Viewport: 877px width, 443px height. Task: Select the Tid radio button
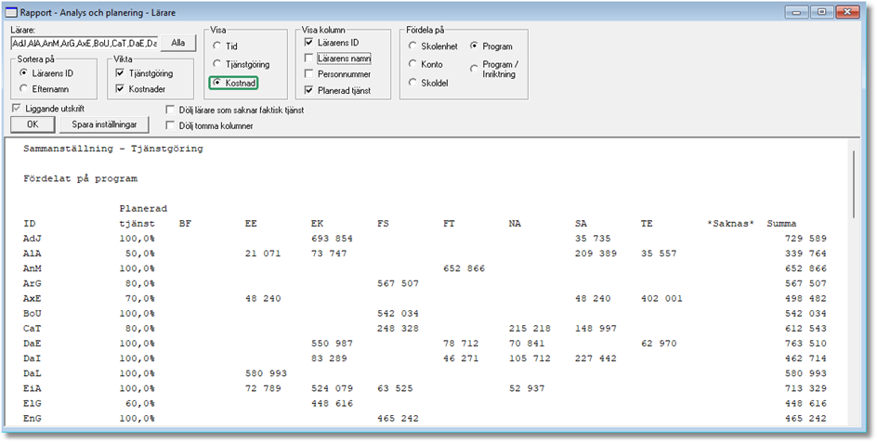(217, 46)
